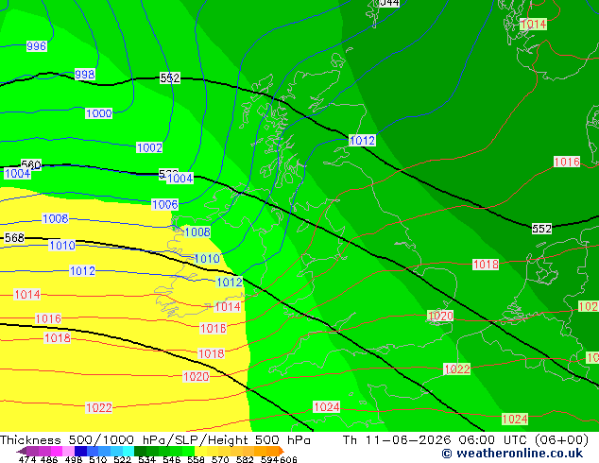Click the light pink legend swatch
Image resolution: width=599 pixels, height=463 pixels.
tap(69, 451)
